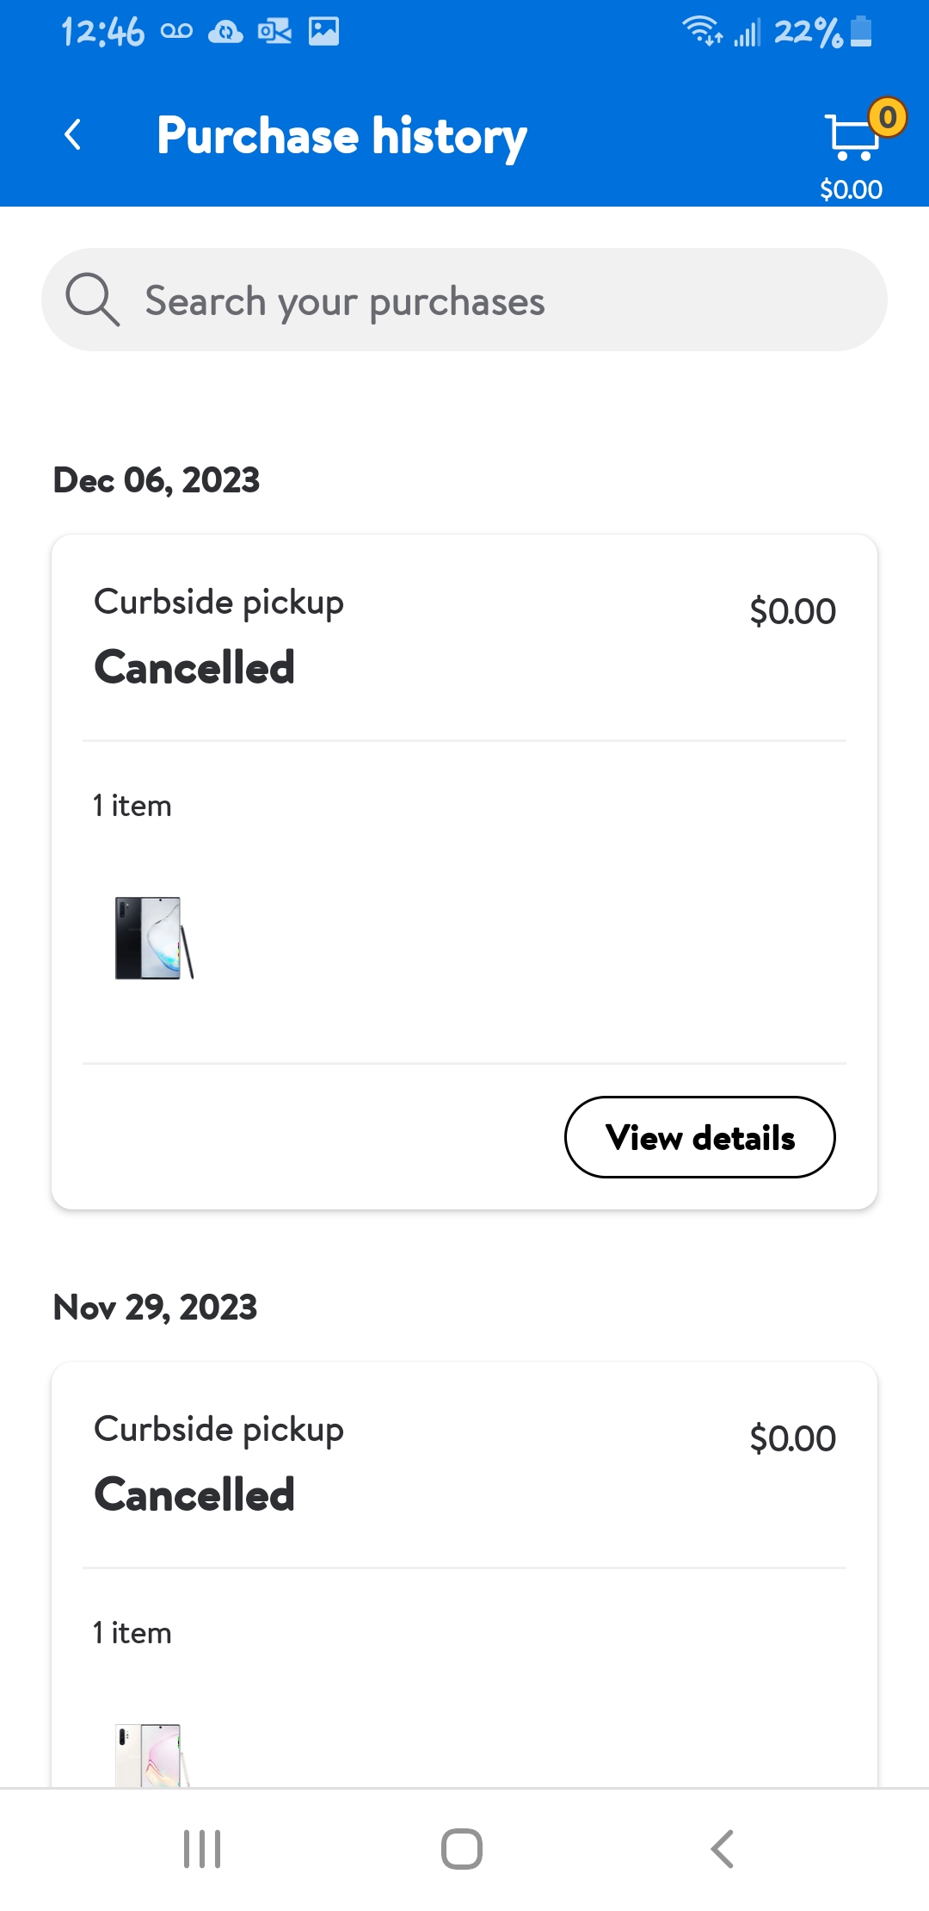Tap the back arrow in Purchase history header
This screenshot has width=929, height=1911.
[x=73, y=135]
